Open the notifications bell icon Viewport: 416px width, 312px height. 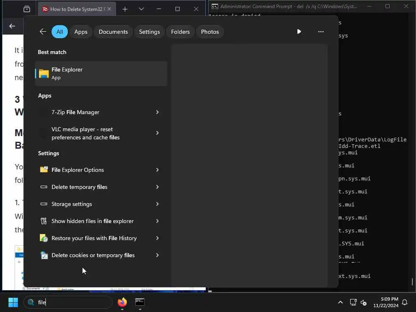[x=405, y=302]
